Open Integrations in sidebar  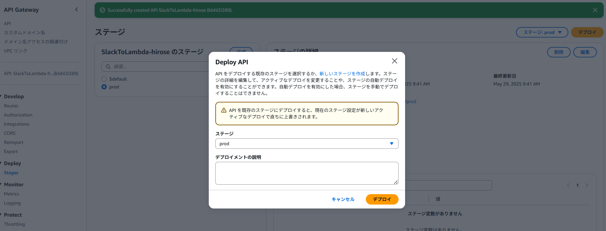[17, 124]
